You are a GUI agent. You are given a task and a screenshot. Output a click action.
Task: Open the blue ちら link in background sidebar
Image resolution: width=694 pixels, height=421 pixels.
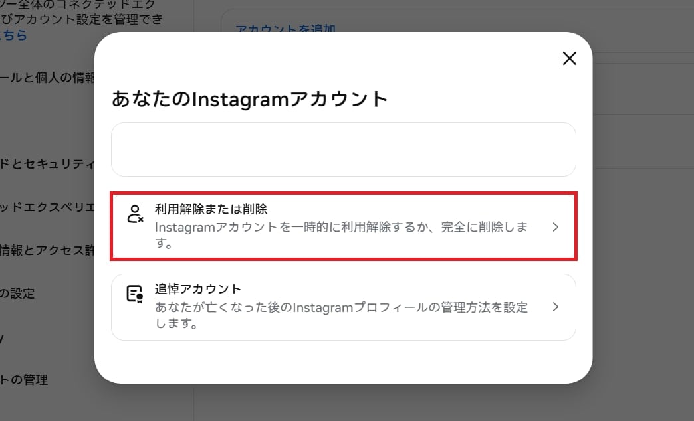pyautogui.click(x=13, y=35)
